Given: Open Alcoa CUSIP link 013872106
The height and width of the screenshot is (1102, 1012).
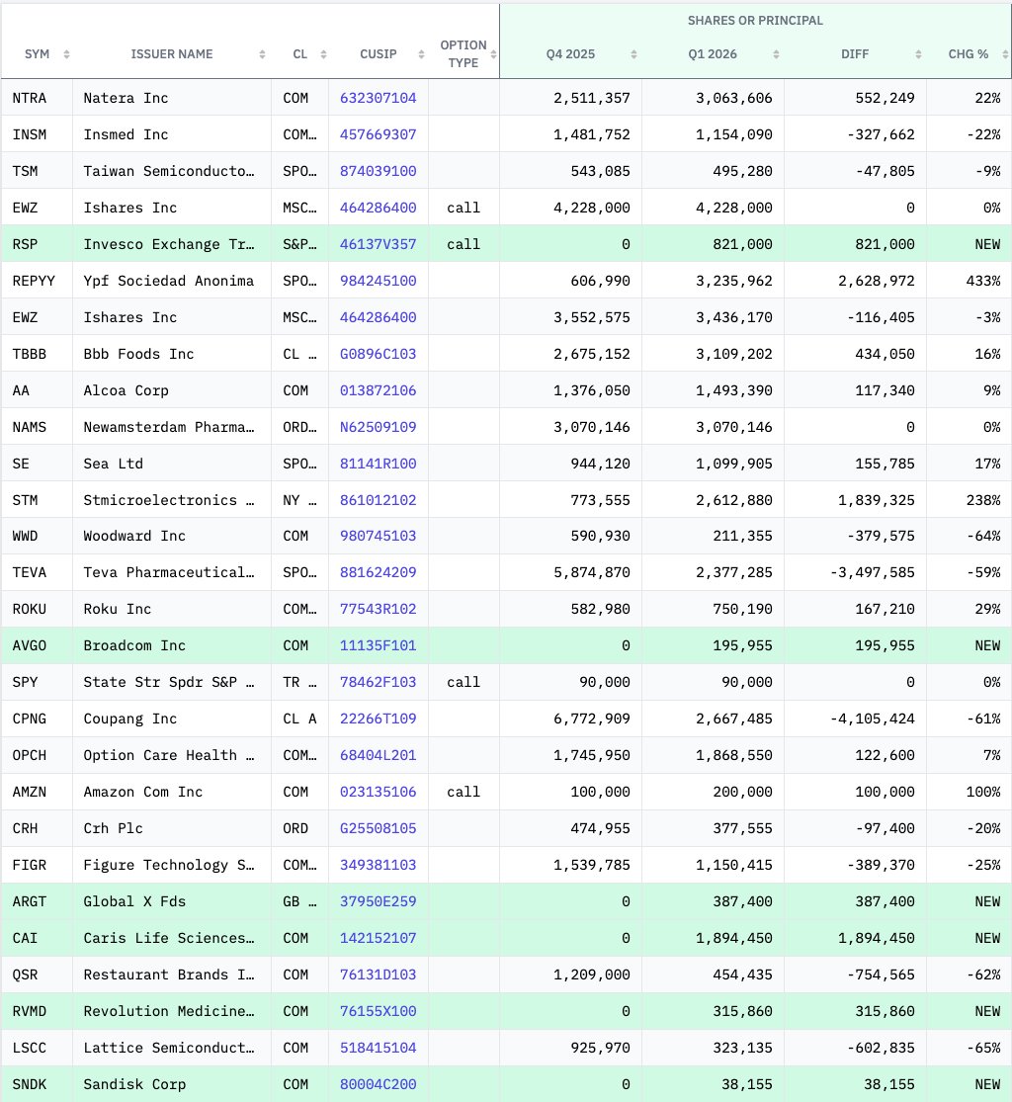Looking at the screenshot, I should pos(379,390).
